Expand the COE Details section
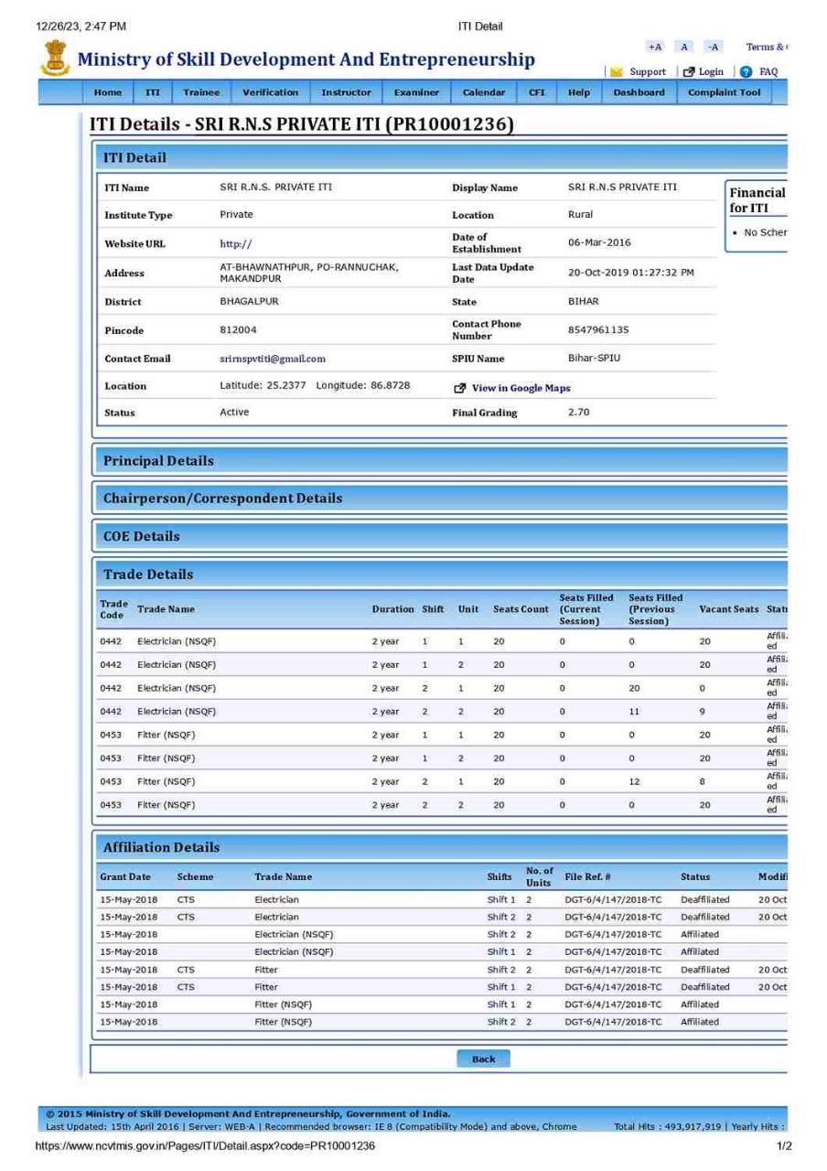 point(440,536)
